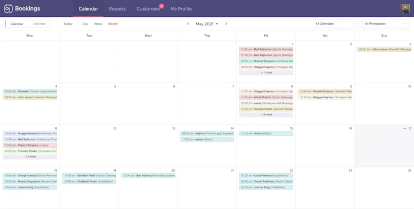The width and height of the screenshot is (414, 209).
Task: Select the Month view
Action: click(113, 24)
